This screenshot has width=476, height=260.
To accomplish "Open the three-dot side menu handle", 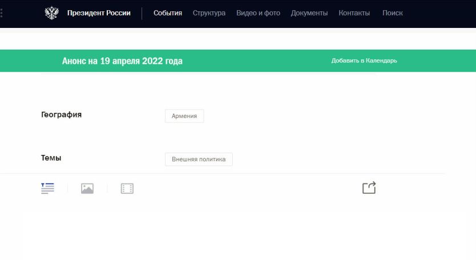I will click(x=2, y=13).
